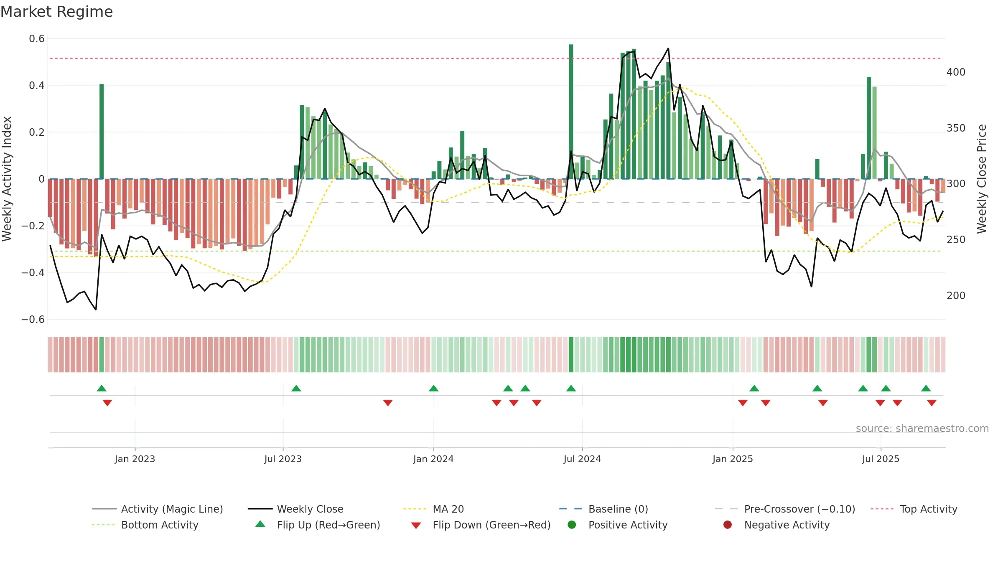Toggle the Activity (Magic Line) legend entry

pyautogui.click(x=158, y=509)
